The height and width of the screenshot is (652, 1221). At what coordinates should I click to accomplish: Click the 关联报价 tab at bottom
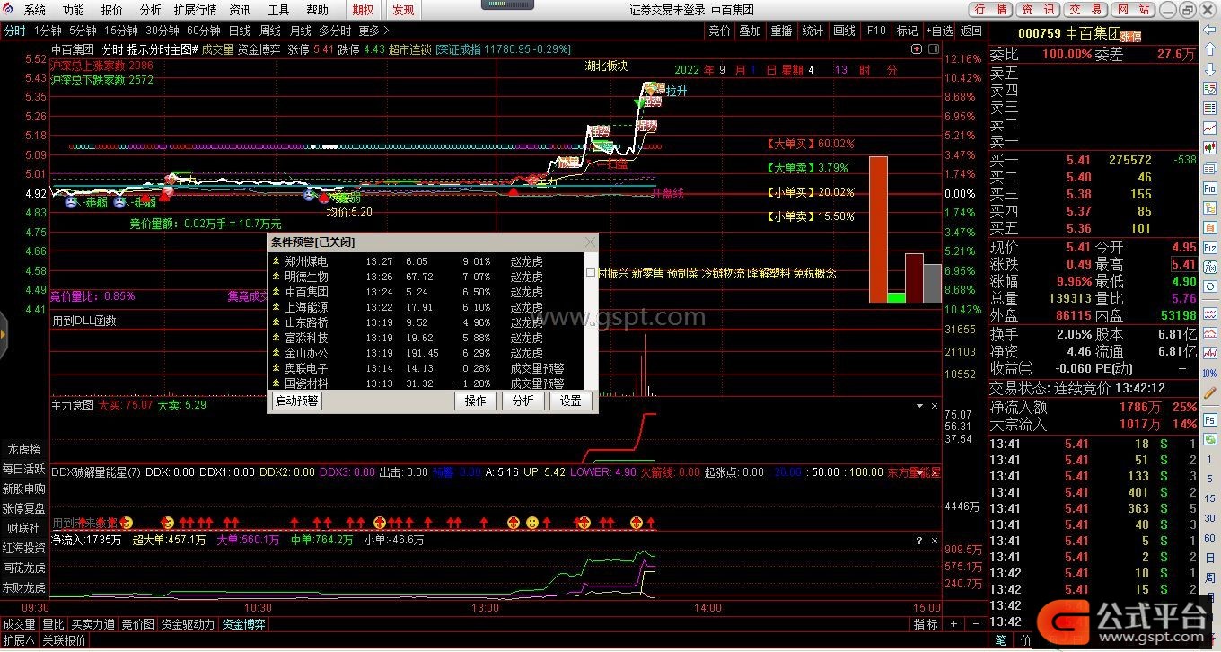pos(65,640)
